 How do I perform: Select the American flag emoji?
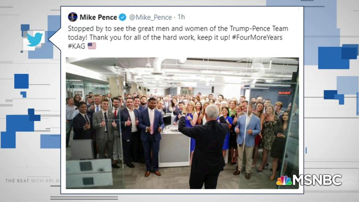pyautogui.click(x=92, y=46)
